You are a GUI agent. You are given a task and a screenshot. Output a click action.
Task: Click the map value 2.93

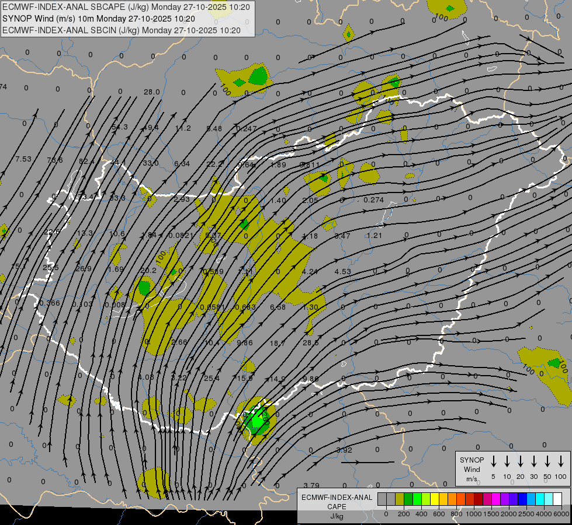(x=182, y=199)
